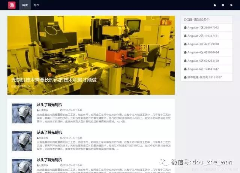
Task: Open second article's thumbnail image
Action: [x=22, y=141]
